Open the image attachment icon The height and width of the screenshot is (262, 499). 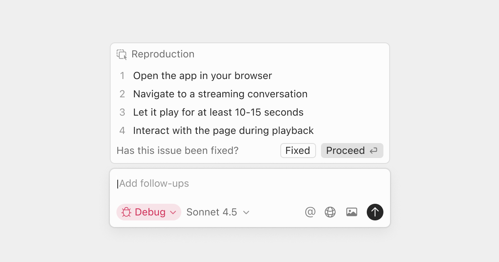point(351,212)
